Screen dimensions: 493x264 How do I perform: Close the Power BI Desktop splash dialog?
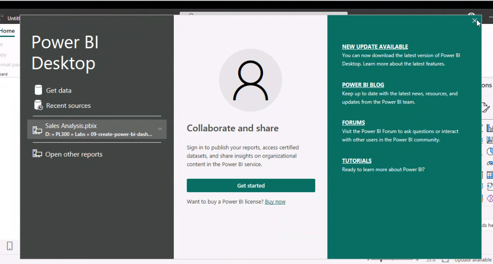point(474,21)
